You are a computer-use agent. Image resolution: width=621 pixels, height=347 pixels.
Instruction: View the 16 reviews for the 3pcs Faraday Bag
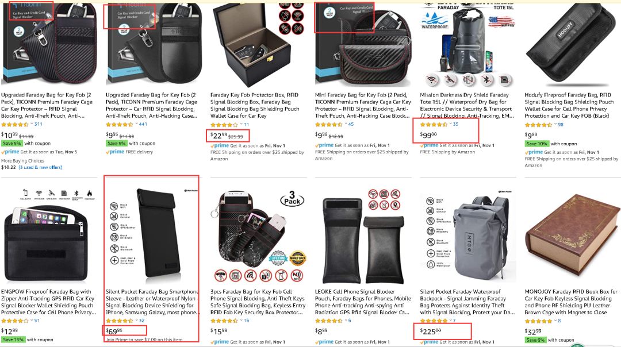(246, 321)
